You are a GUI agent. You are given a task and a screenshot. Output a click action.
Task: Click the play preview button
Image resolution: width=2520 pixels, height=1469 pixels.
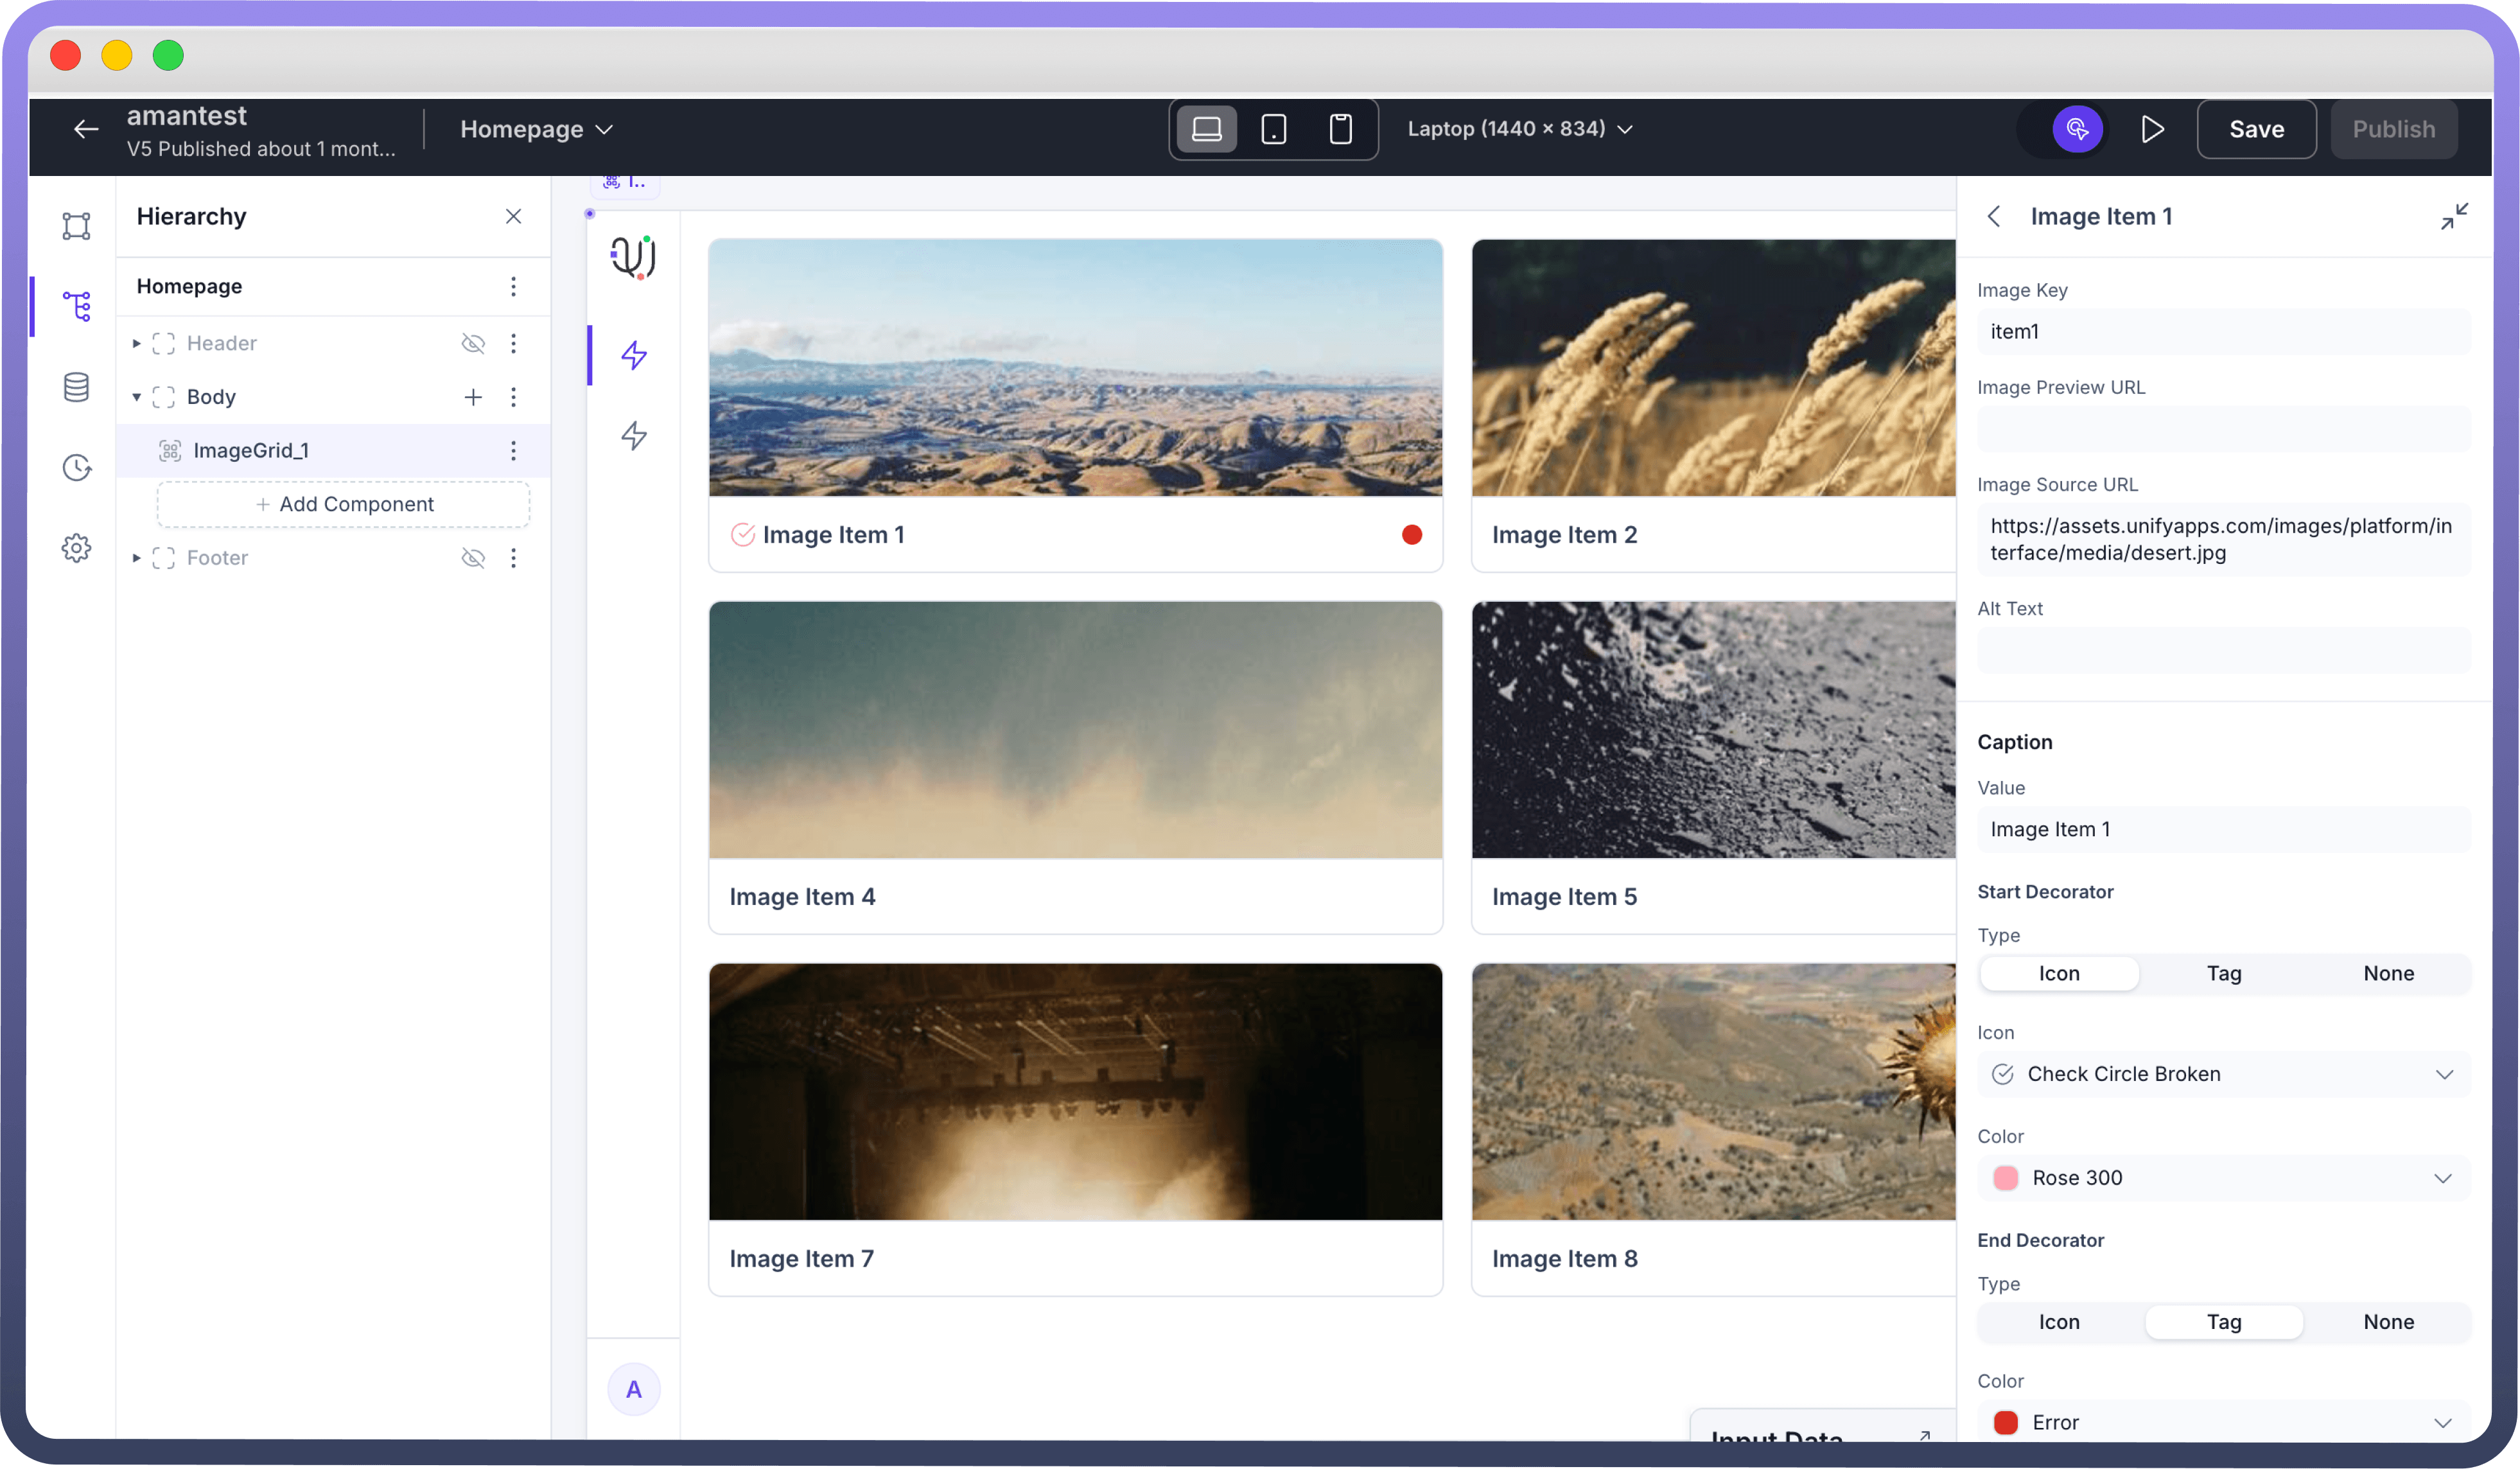(x=2152, y=129)
